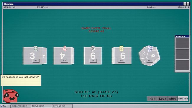Screen dimensions: 192x108
Task: Click the d12 label tag
Action: (150, 60)
